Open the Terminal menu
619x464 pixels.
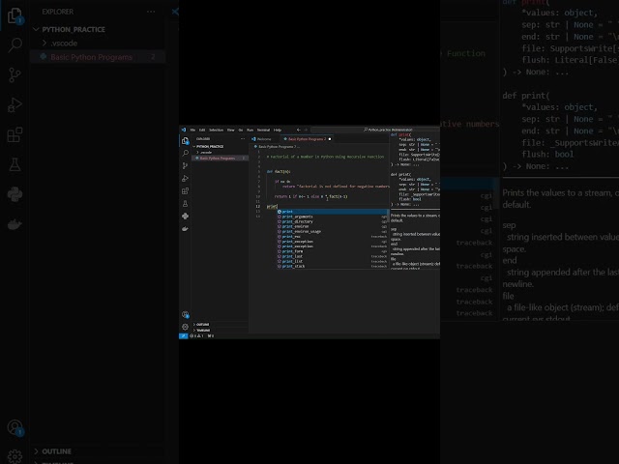tap(263, 130)
